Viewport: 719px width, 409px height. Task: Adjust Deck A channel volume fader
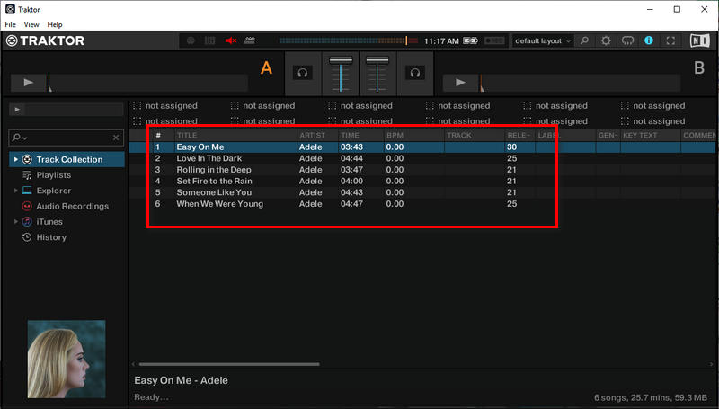click(341, 60)
